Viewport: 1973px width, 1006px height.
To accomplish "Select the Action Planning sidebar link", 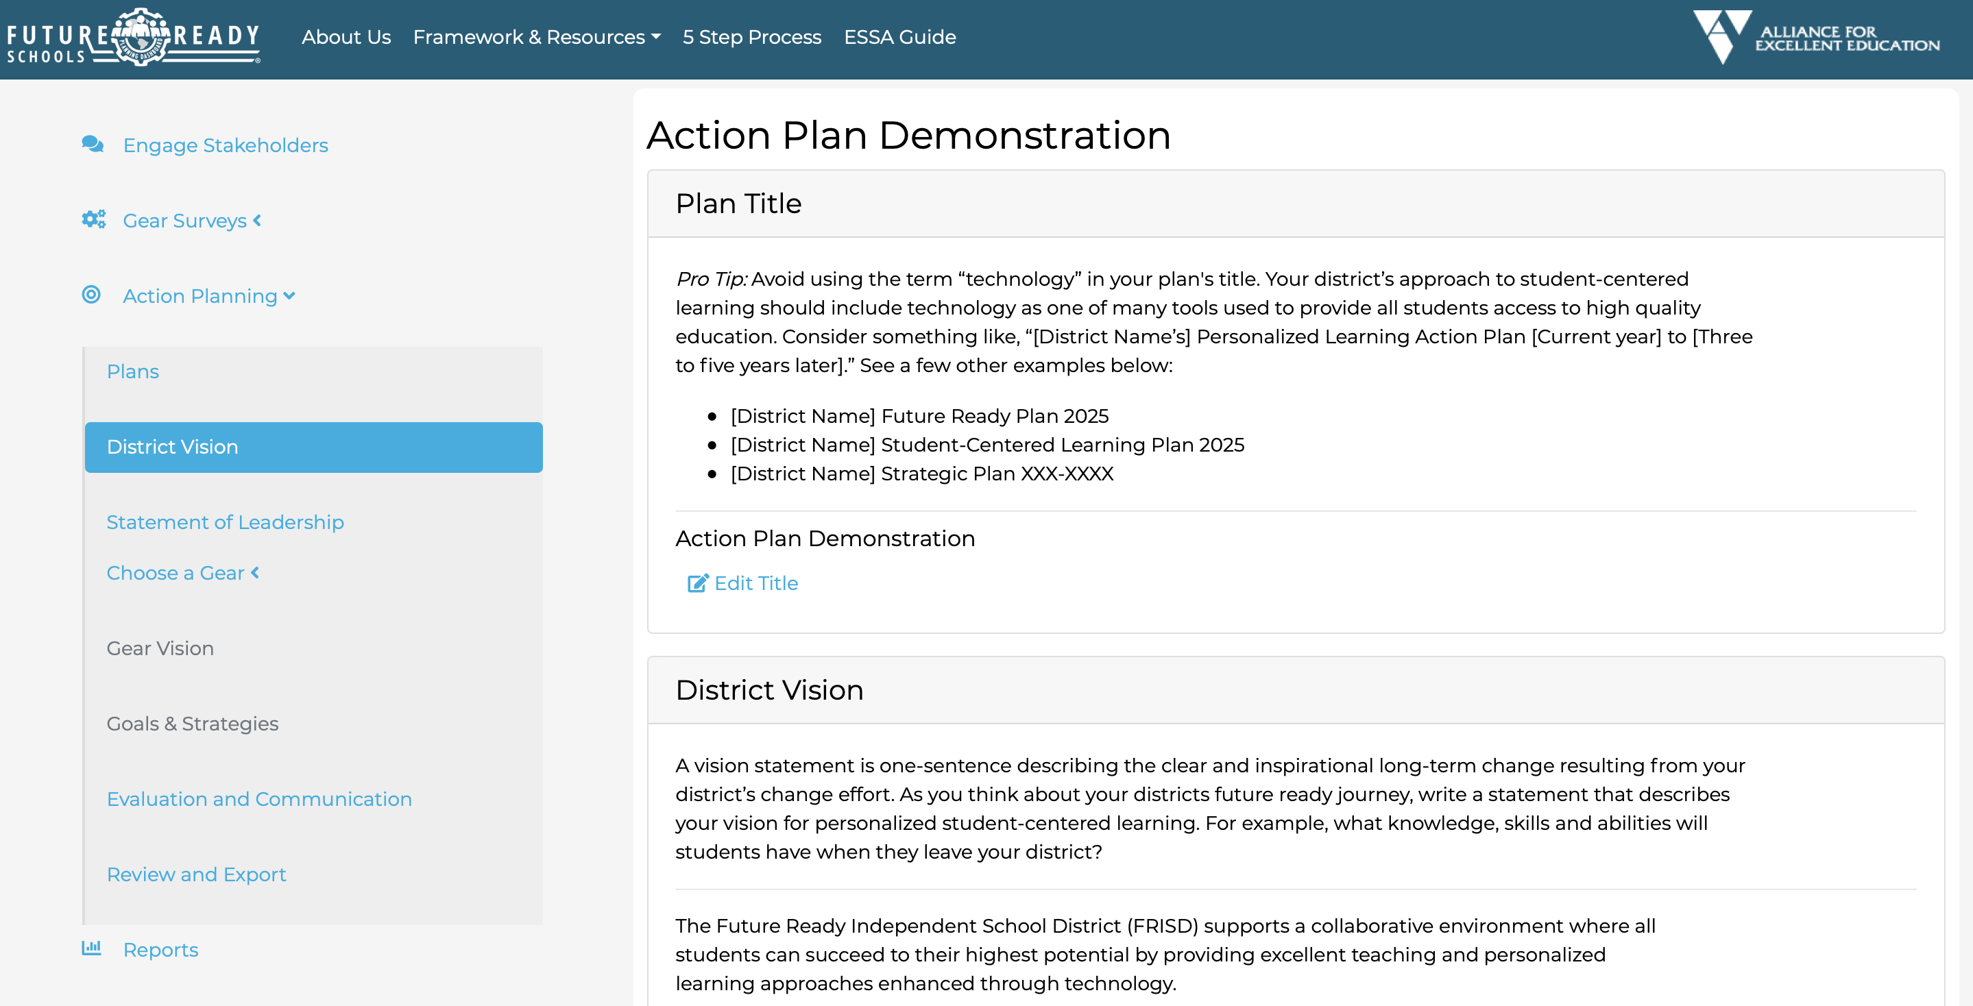I will click(x=200, y=296).
